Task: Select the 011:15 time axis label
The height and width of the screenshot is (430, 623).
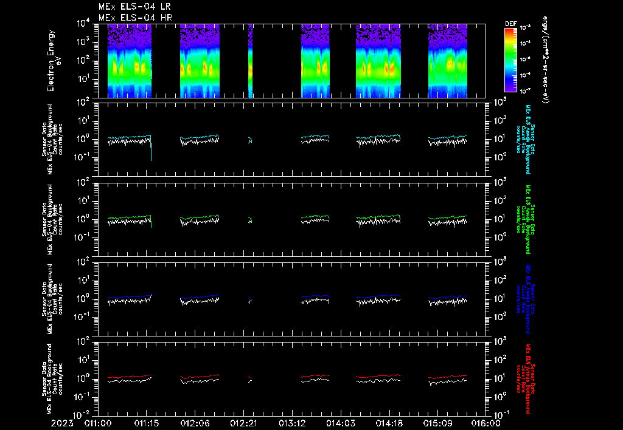Action: pos(147,423)
